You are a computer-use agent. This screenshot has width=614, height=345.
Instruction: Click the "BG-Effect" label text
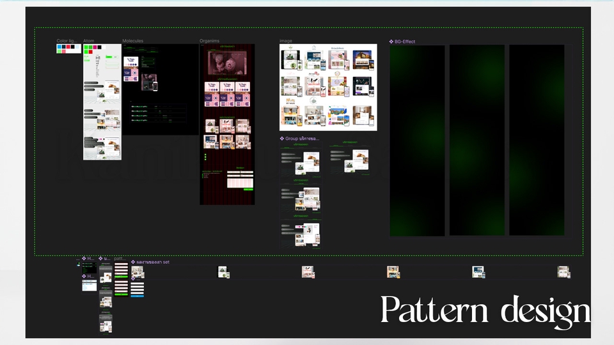[x=405, y=42]
